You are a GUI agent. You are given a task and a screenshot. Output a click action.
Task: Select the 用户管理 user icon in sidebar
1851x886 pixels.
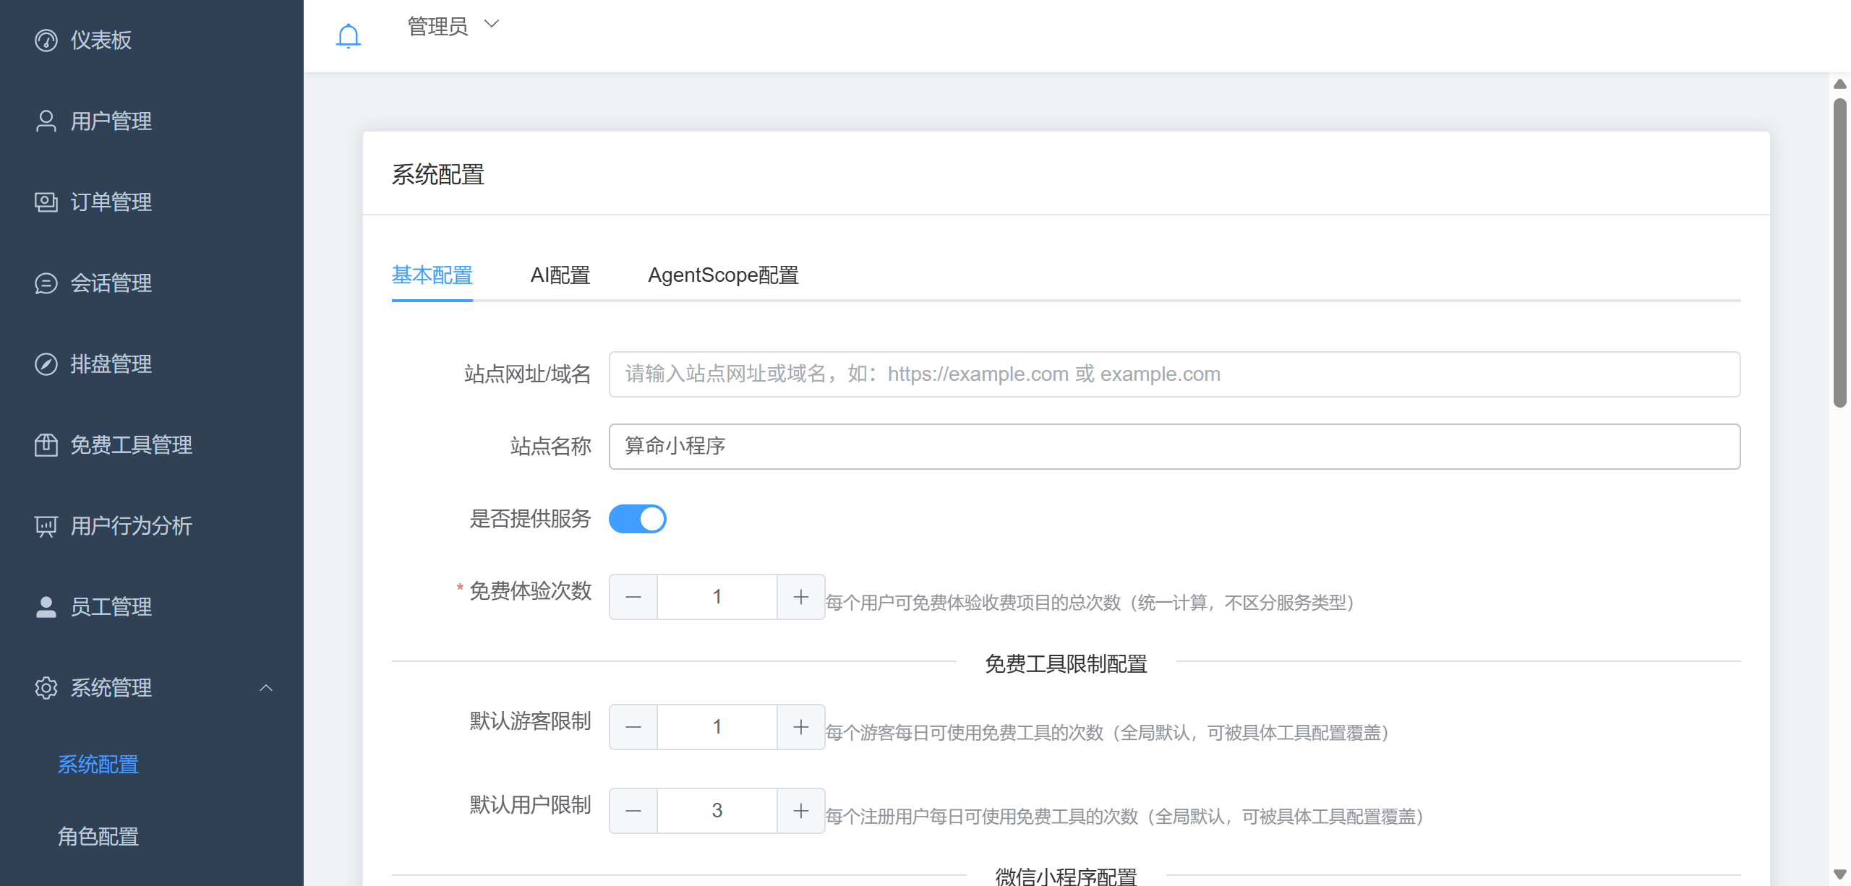coord(46,121)
